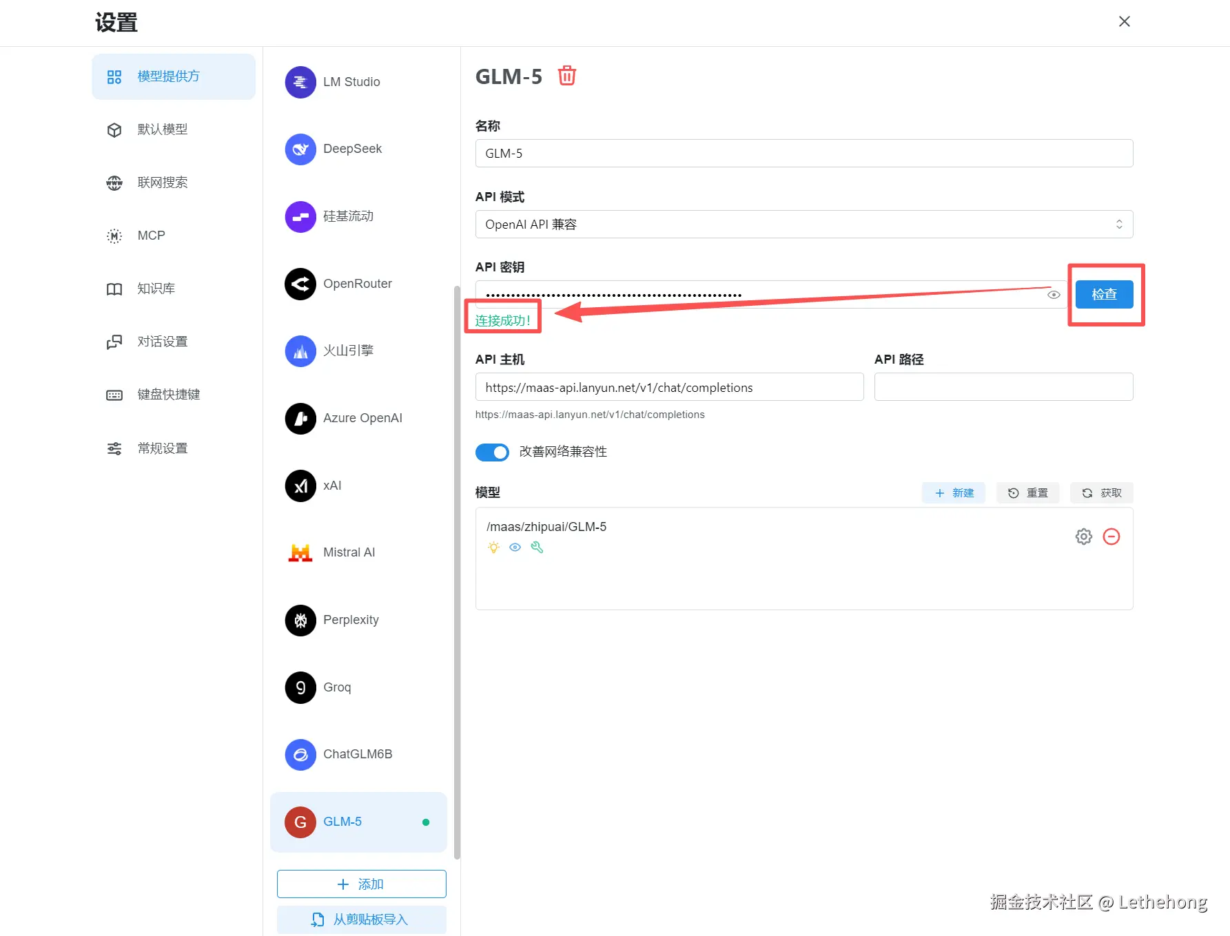Screen dimensions: 1230x936
Task: Open 对话设置 section
Action: pyautogui.click(x=174, y=342)
